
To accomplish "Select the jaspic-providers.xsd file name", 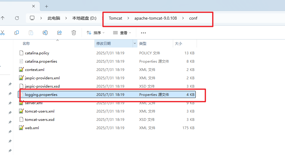I will [42, 86].
